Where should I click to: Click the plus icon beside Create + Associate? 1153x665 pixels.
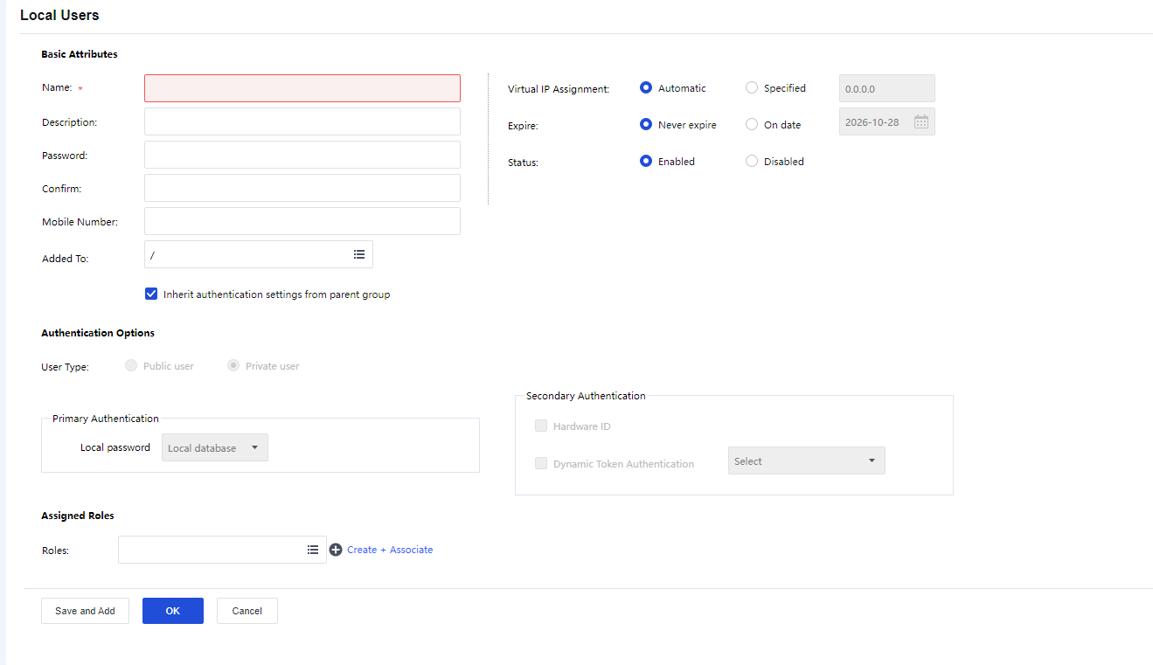coord(336,550)
